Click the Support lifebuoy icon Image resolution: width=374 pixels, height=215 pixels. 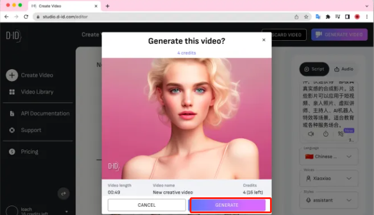tap(12, 130)
